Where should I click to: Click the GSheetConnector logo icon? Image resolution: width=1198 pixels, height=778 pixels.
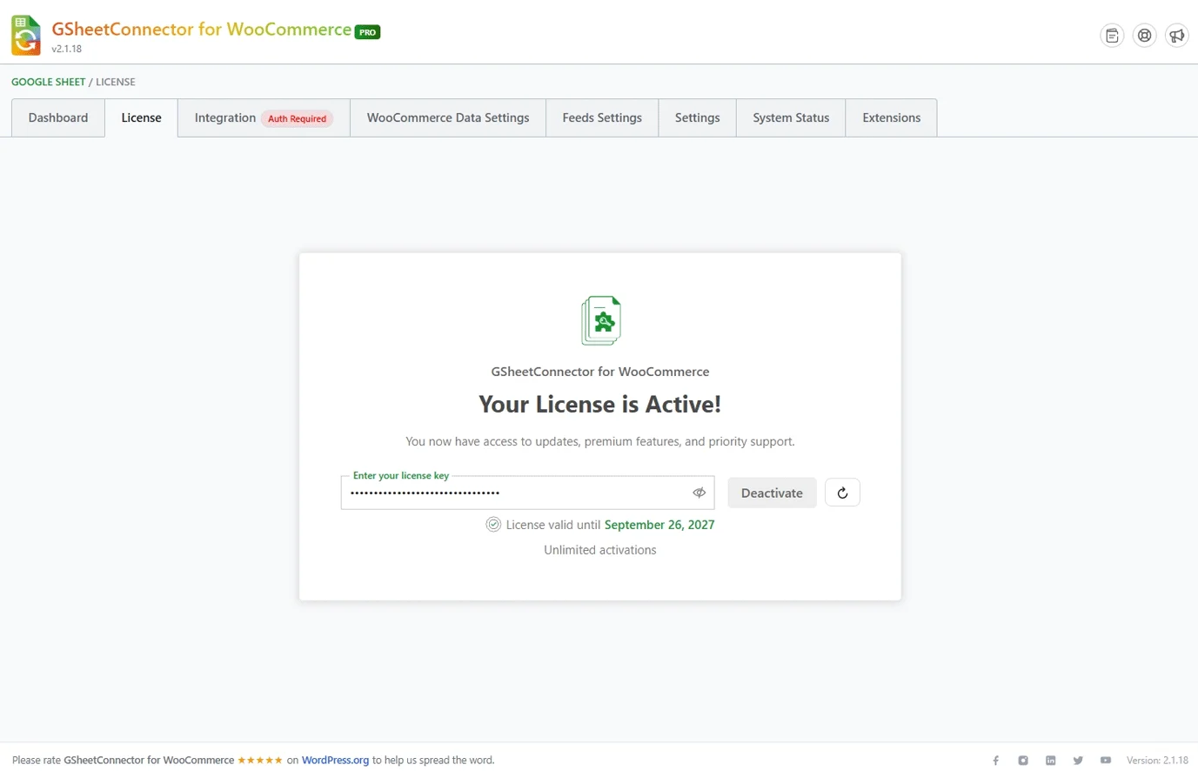point(26,36)
